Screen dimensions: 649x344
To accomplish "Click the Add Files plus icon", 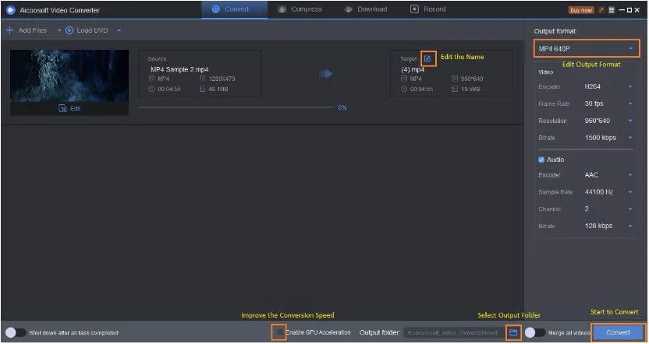I will coord(10,30).
